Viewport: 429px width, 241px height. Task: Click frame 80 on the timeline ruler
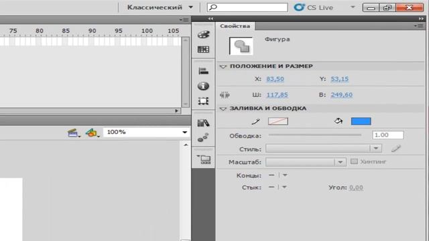[40, 31]
